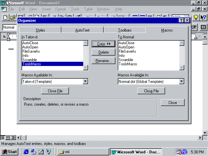Select AutoOpen in the To Normal list
Image resolution: width=208 pixels, height=156 pixels.
[x=149, y=47]
